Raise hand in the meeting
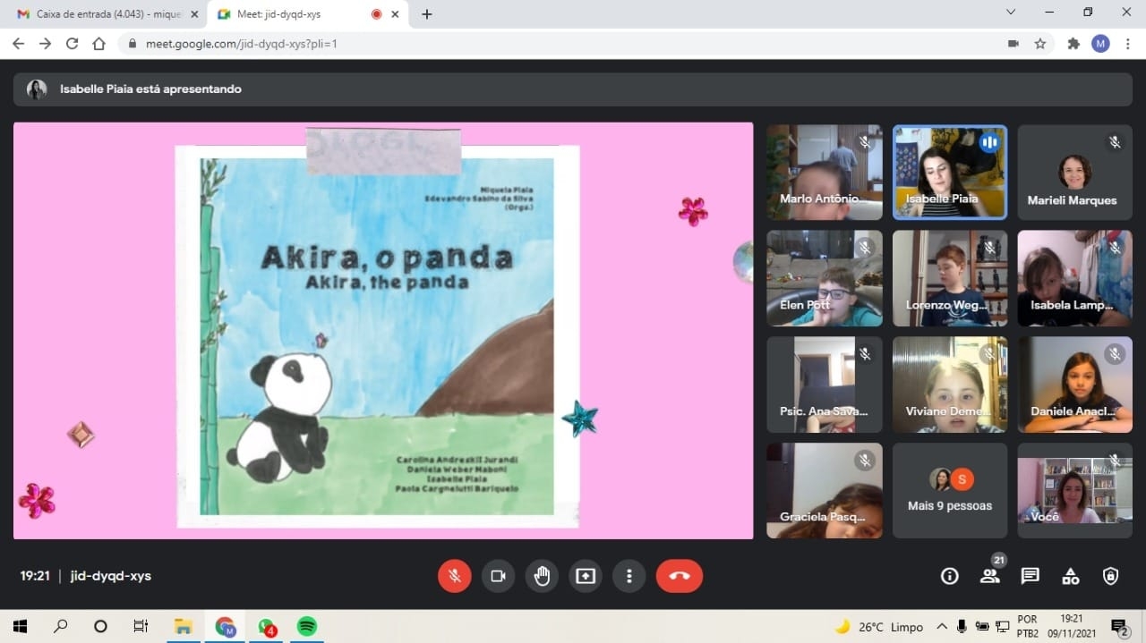The height and width of the screenshot is (643, 1146). pos(542,576)
